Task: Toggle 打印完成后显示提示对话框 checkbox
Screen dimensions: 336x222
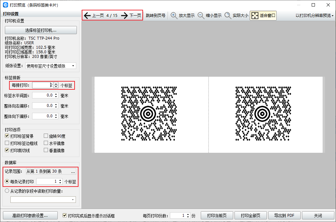Action: (x=65, y=215)
